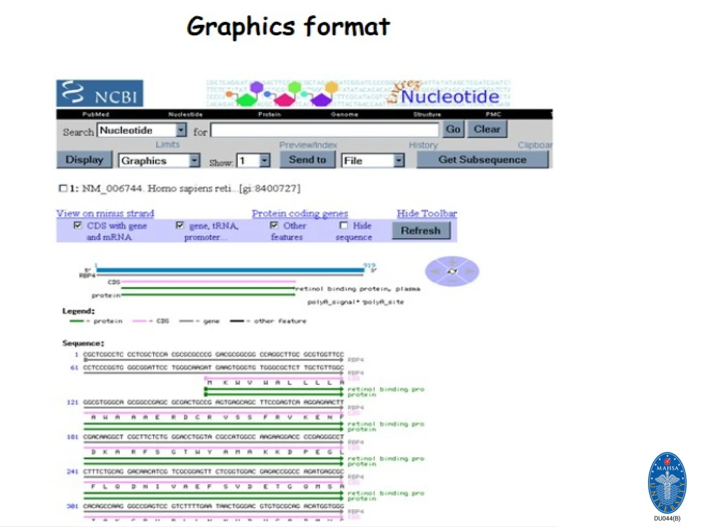Click the blue sequence overview bar

(x=230, y=270)
